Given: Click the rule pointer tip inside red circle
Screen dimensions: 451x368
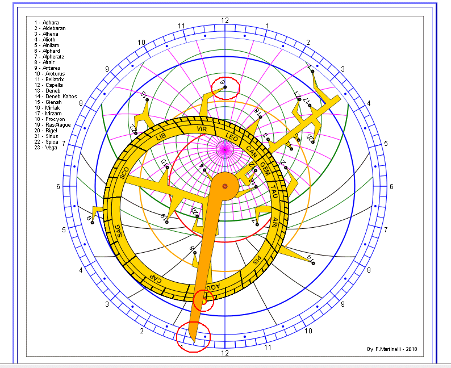Looking at the screenshot, I should 193,336.
